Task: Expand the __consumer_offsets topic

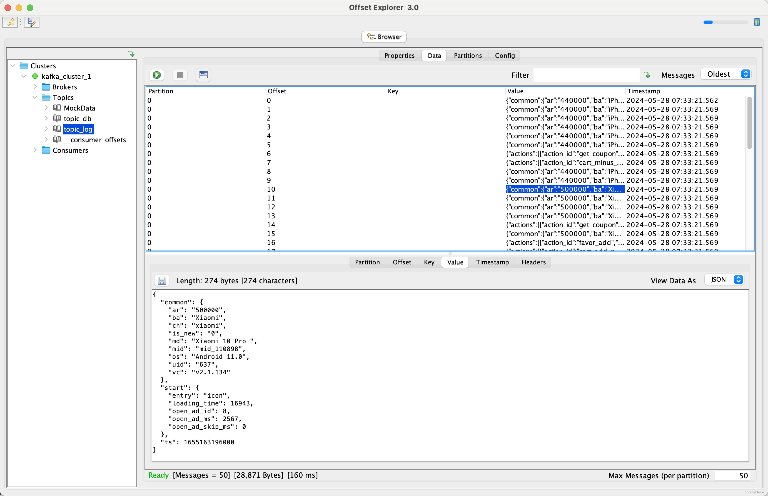Action: pos(46,139)
